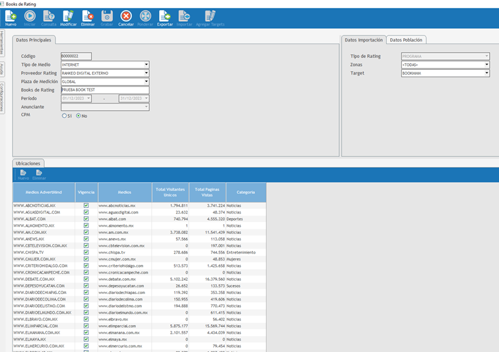
Task: Switch to the Datos Importación tab
Action: coord(364,40)
